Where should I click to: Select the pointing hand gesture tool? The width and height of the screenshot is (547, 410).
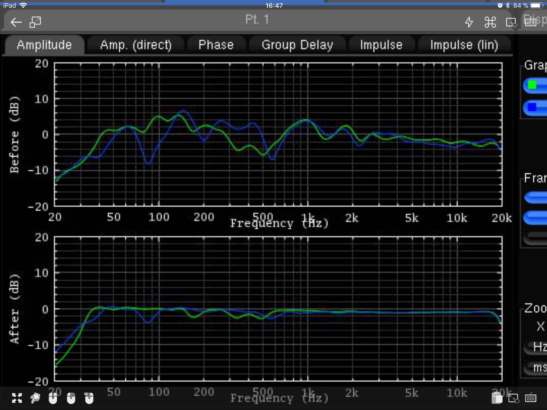(x=35, y=398)
